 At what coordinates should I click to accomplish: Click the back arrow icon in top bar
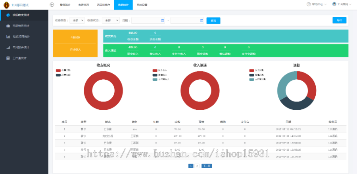pyautogui.click(x=52, y=5)
